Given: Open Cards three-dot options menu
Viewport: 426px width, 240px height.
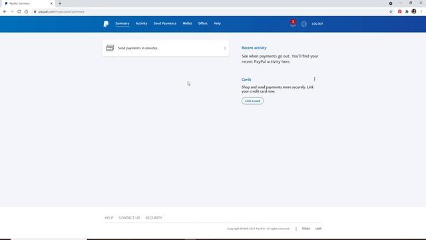Looking at the screenshot, I should tap(315, 79).
